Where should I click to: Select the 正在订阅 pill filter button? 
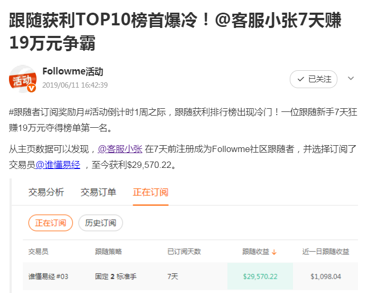coord(51,223)
